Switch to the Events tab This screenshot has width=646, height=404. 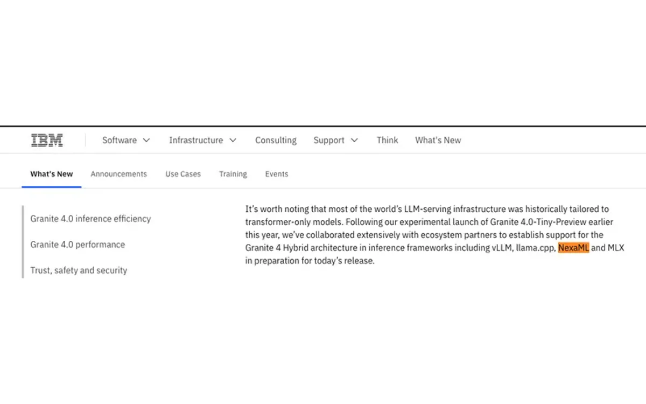[x=277, y=174]
